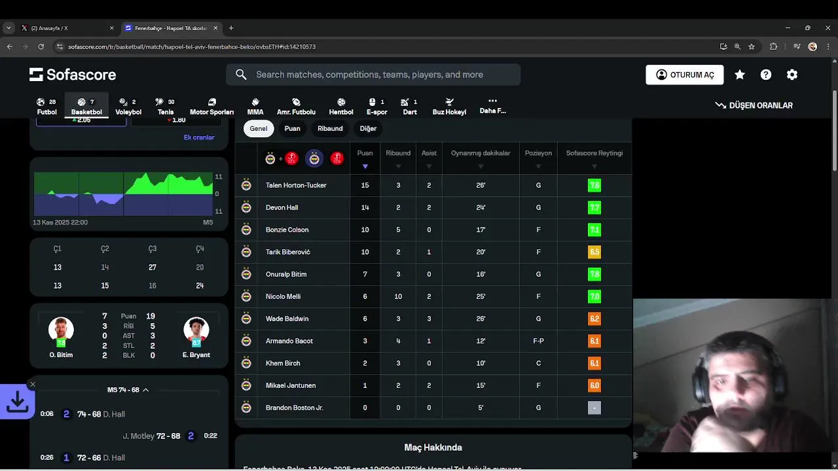Open Nicolo Melli player row
The image size is (838, 471).
click(x=433, y=296)
